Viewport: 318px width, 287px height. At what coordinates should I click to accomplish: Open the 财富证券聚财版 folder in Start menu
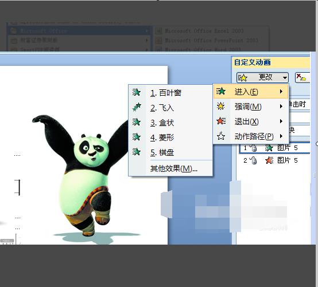tap(79, 41)
